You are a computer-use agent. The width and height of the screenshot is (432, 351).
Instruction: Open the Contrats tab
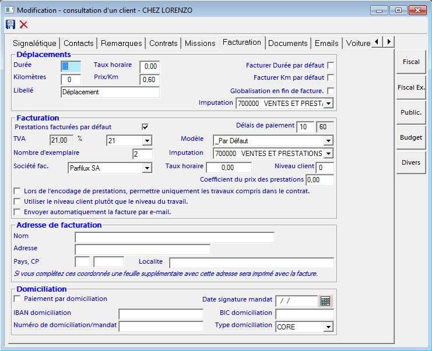163,43
